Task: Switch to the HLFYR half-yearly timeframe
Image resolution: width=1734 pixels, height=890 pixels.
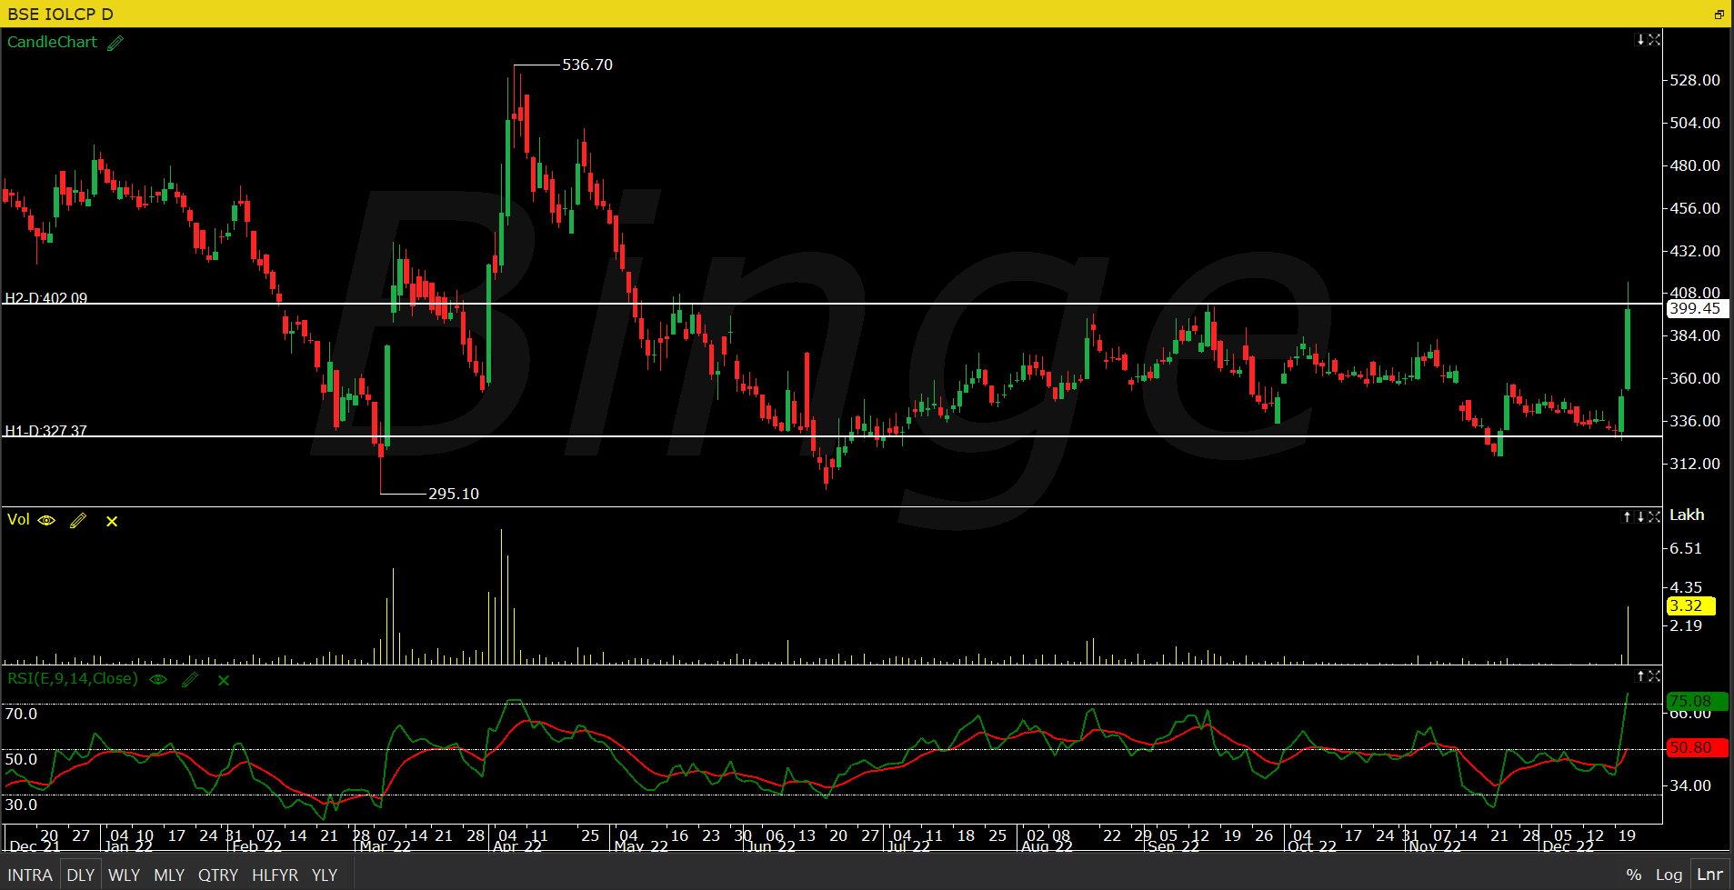Action: click(276, 875)
